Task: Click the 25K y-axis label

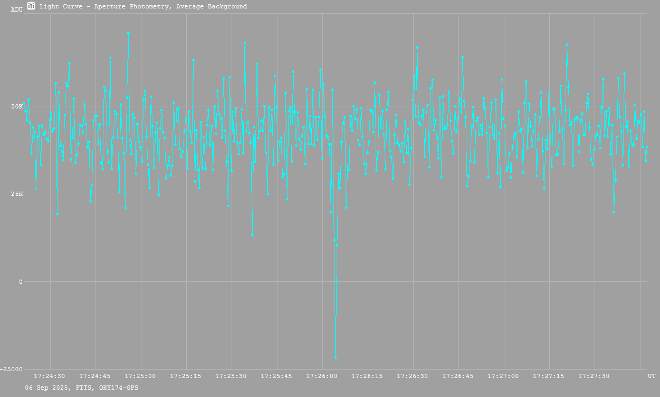Action: coord(17,194)
